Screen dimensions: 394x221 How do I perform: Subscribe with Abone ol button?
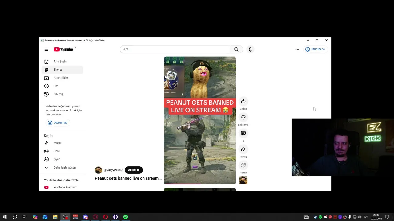(x=134, y=170)
